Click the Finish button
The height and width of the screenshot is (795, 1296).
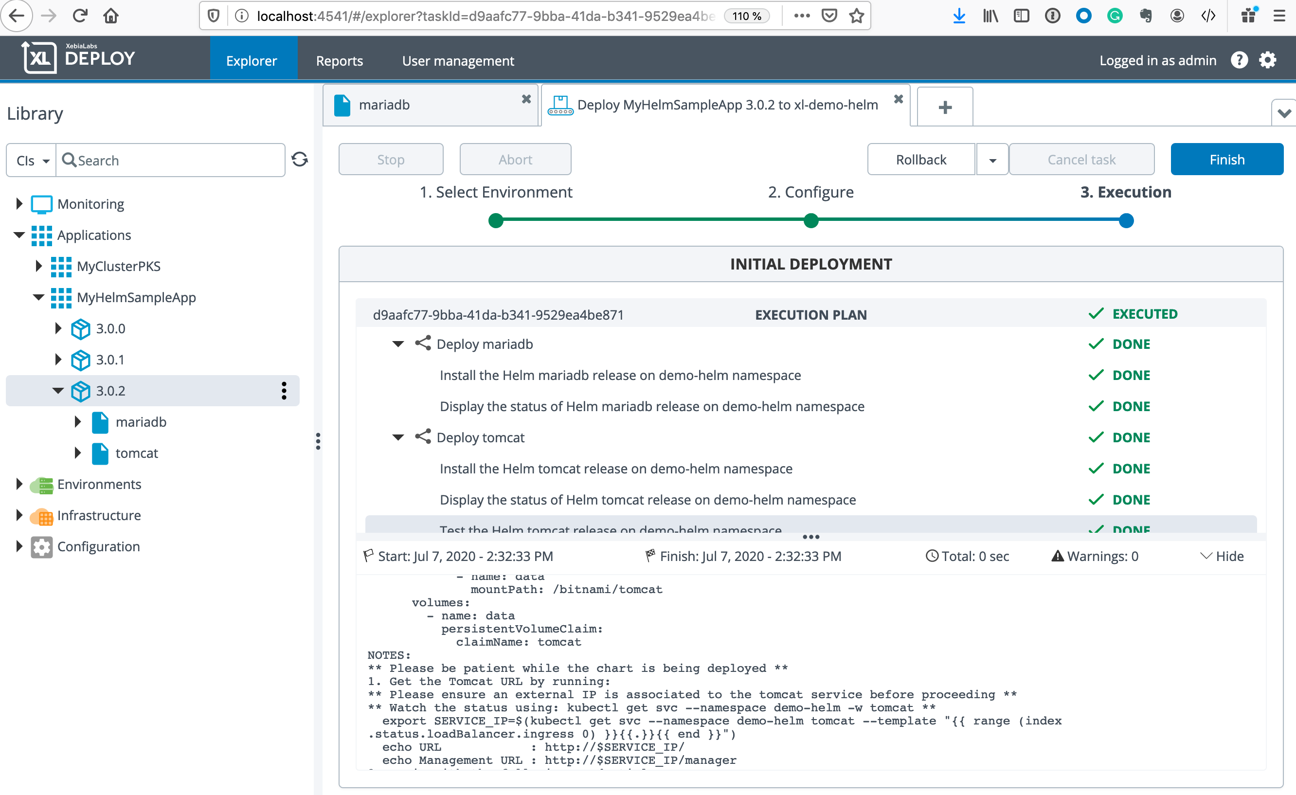(x=1226, y=160)
